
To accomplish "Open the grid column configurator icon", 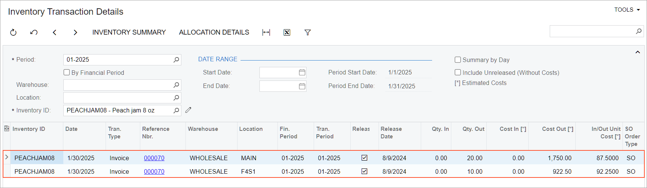I will (6, 129).
